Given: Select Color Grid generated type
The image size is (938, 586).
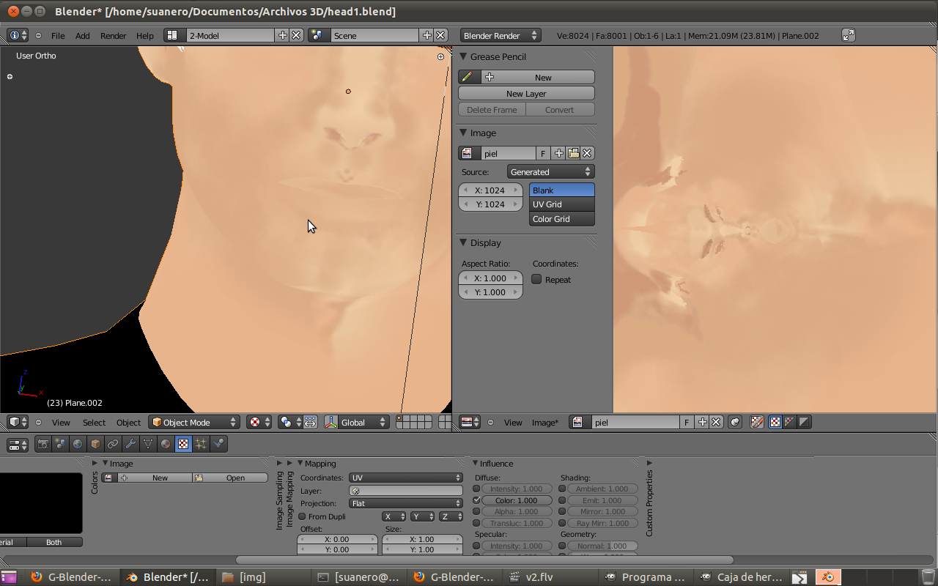Looking at the screenshot, I should [562, 219].
